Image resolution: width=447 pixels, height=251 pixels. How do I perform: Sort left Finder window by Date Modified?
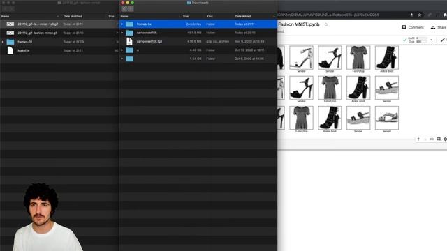[73, 17]
